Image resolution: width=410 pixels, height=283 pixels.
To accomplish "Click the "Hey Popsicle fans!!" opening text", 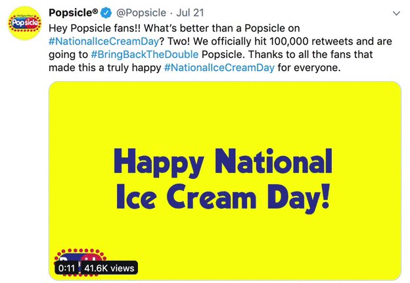I will pyautogui.click(x=95, y=28).
